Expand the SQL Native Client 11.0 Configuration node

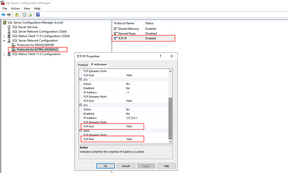4,54
